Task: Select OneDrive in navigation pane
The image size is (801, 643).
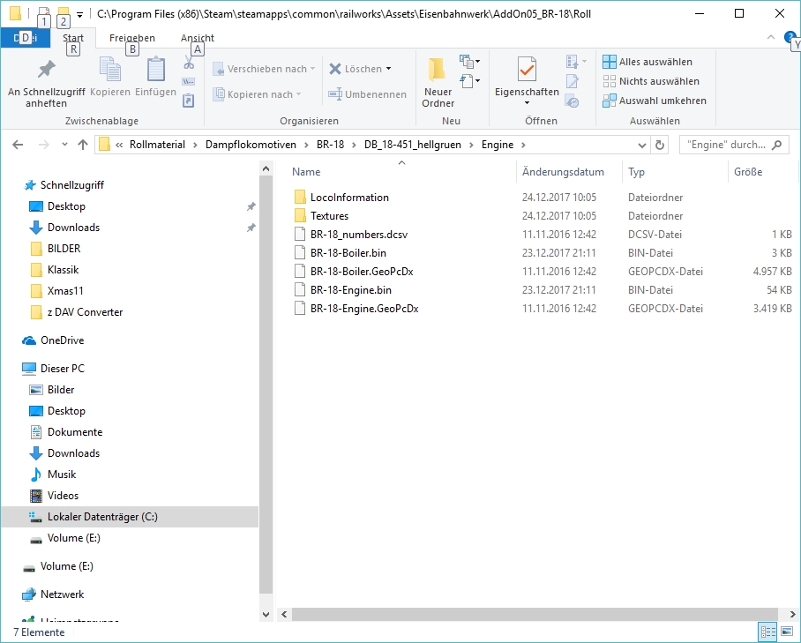Action: point(53,340)
